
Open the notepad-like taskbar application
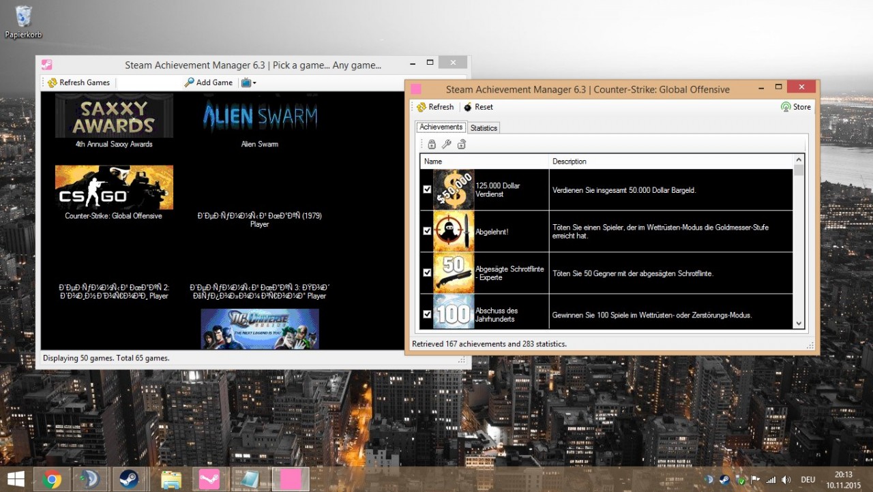250,480
